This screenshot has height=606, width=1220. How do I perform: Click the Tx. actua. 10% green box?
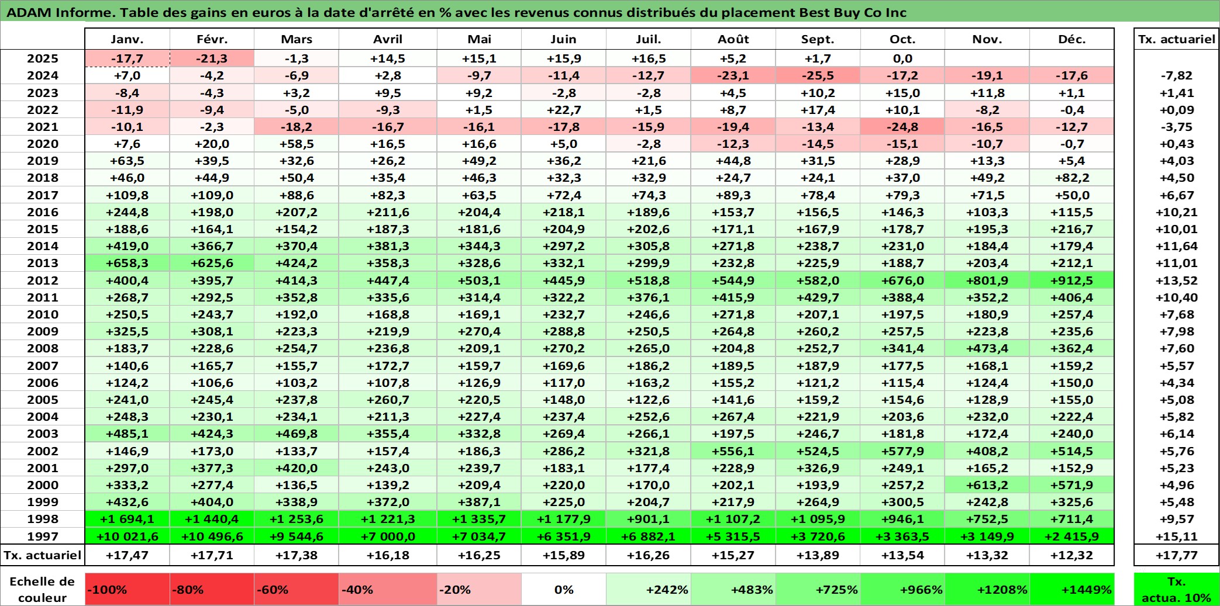pos(1177,589)
